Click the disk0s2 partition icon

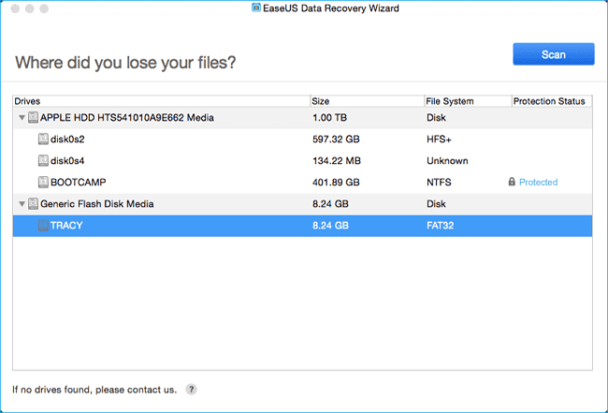coord(43,139)
